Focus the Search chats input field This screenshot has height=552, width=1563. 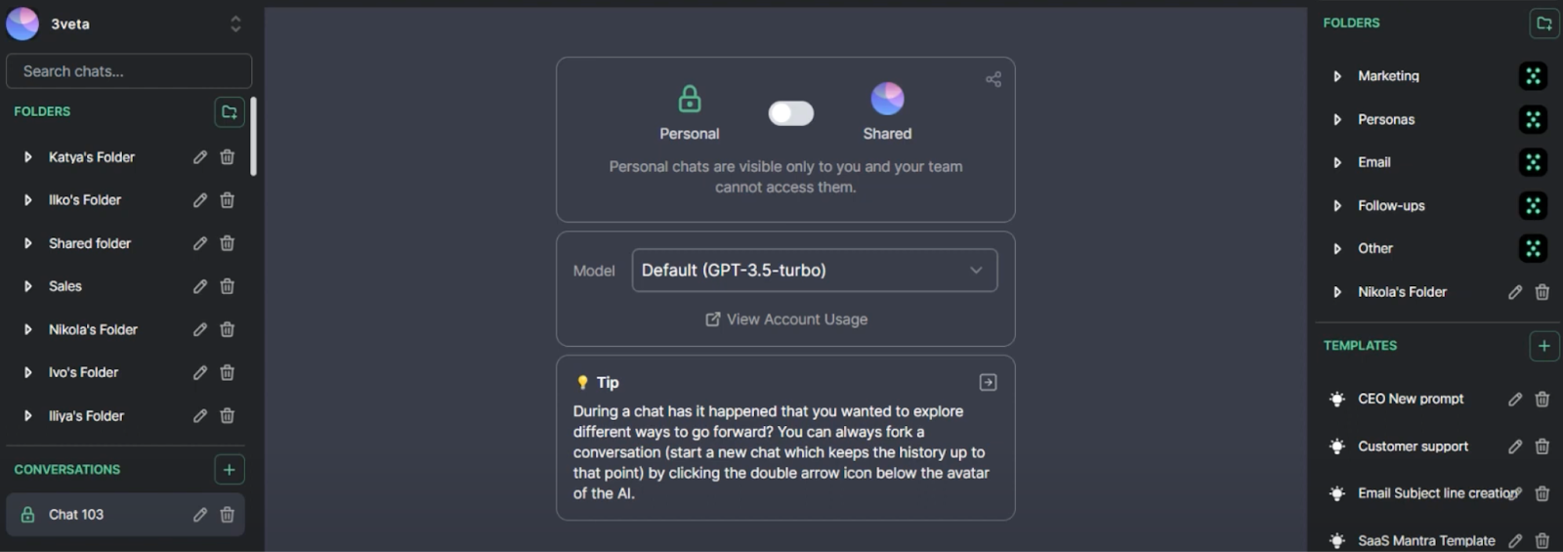tap(129, 71)
